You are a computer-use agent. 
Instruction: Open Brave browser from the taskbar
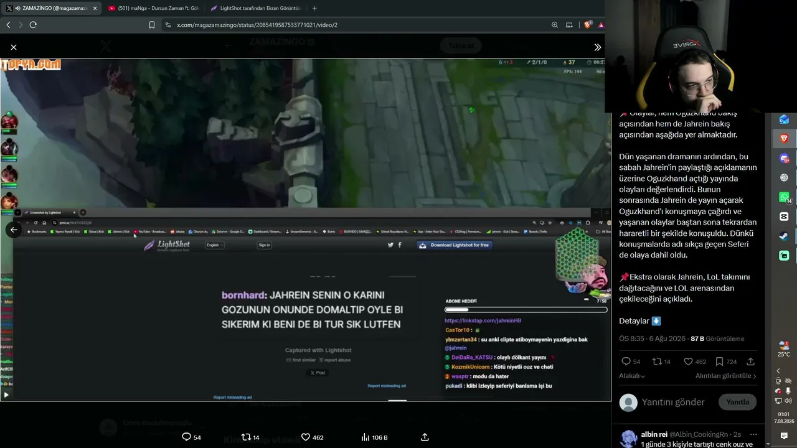784,138
